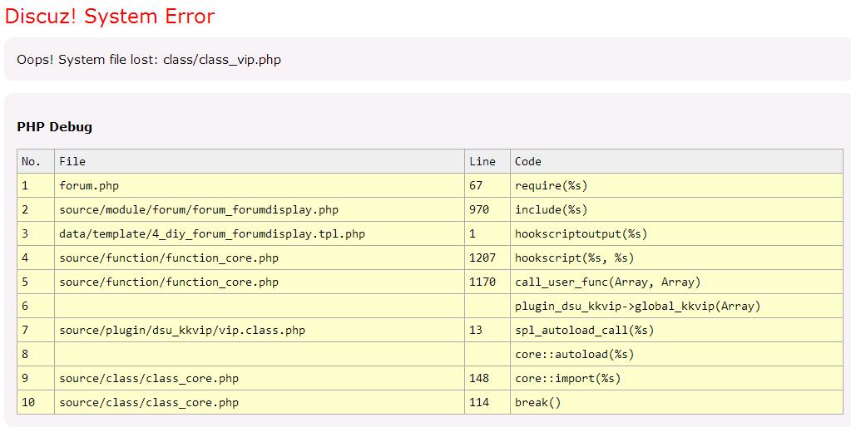This screenshot has width=851, height=427.
Task: Click the 'Discuz! System Error' heading
Action: pyautogui.click(x=110, y=17)
